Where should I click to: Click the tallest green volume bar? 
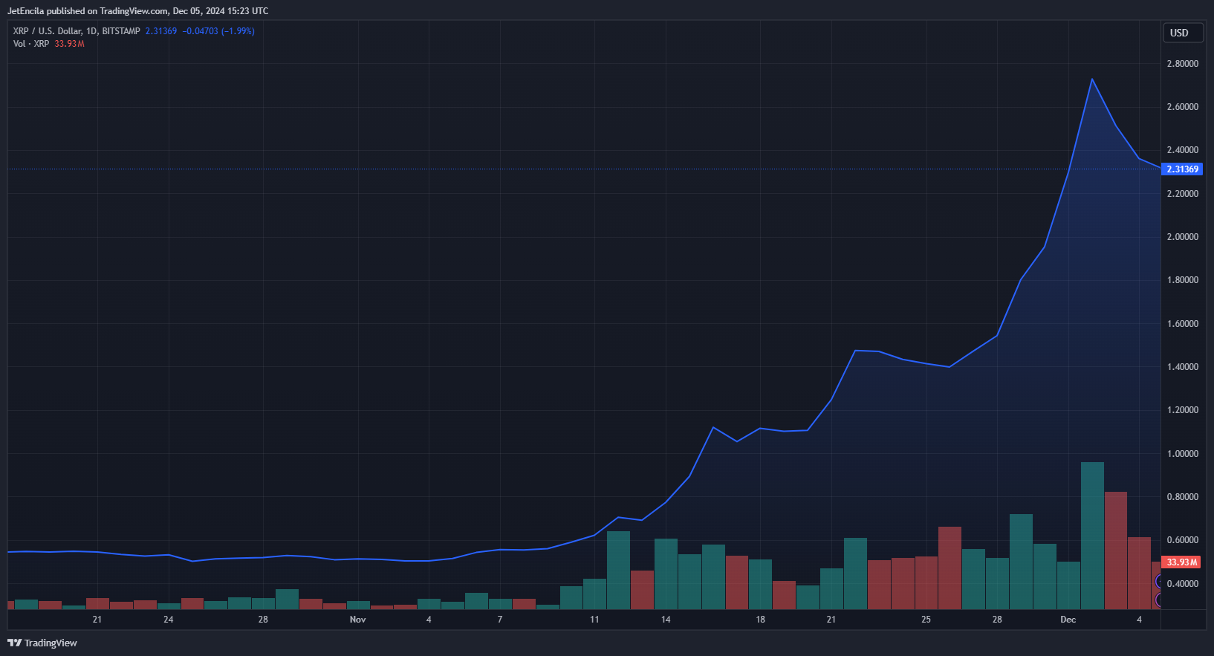click(1092, 535)
